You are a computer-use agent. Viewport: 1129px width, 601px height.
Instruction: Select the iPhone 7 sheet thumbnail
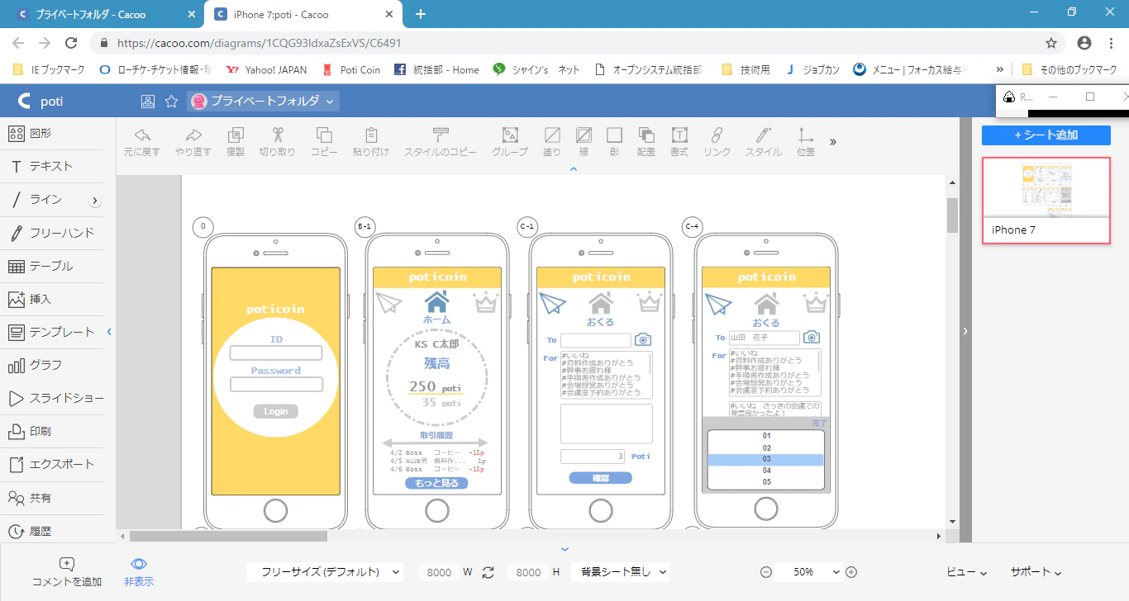click(x=1046, y=199)
